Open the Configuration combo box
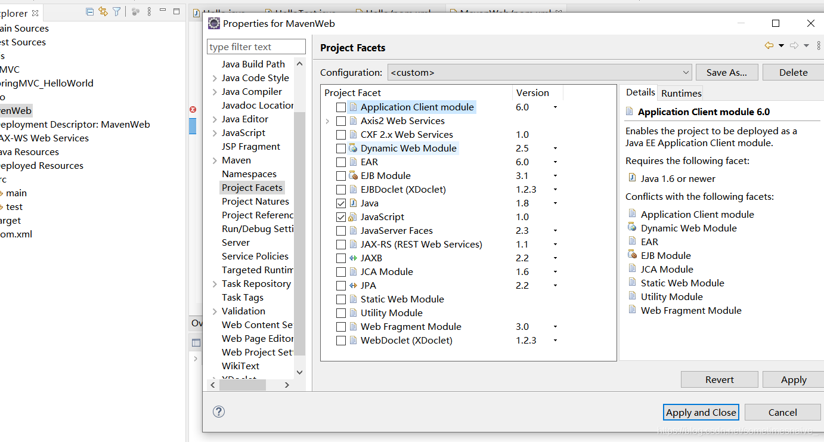The width and height of the screenshot is (824, 442). point(540,72)
